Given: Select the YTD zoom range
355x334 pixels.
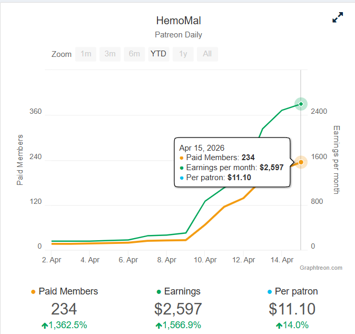Looking at the screenshot, I should click(159, 54).
